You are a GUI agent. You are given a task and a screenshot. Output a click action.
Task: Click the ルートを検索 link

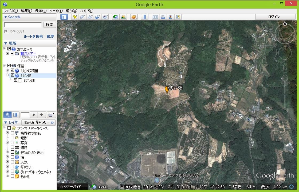[33, 37]
